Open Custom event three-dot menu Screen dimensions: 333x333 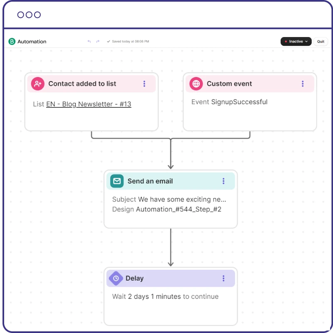click(x=303, y=84)
